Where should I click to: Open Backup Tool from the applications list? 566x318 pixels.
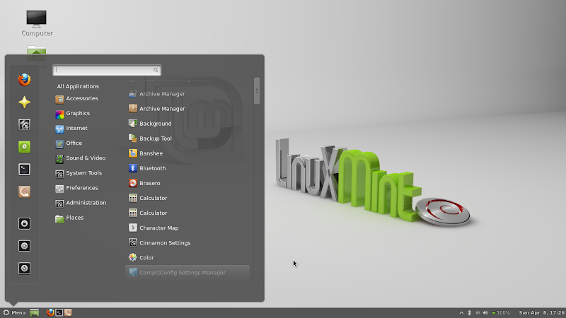tap(187, 139)
